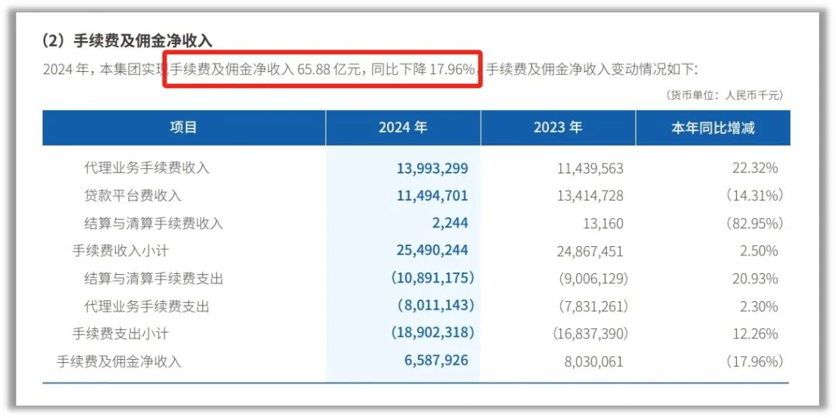This screenshot has height=418, width=836.
Task: Click the value 2,244
Action: [x=451, y=224]
